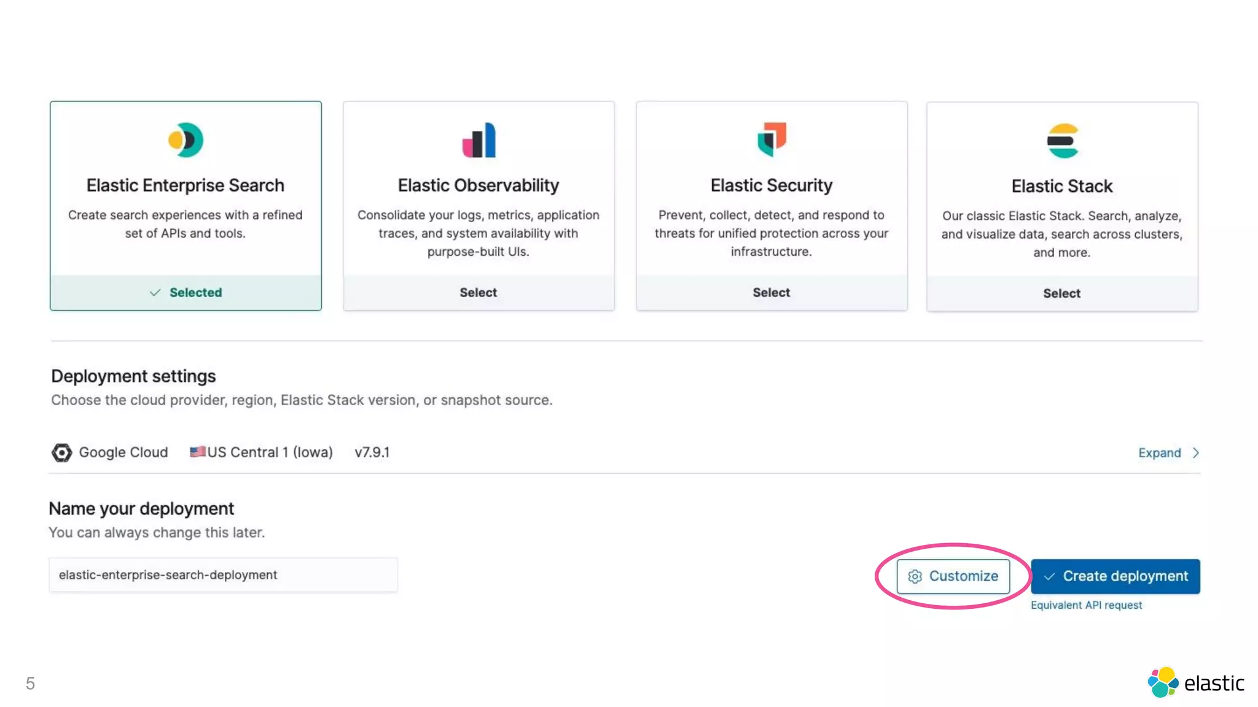Click the Elastic Enterprise Search card title
The height and width of the screenshot is (707, 1258).
tap(186, 185)
